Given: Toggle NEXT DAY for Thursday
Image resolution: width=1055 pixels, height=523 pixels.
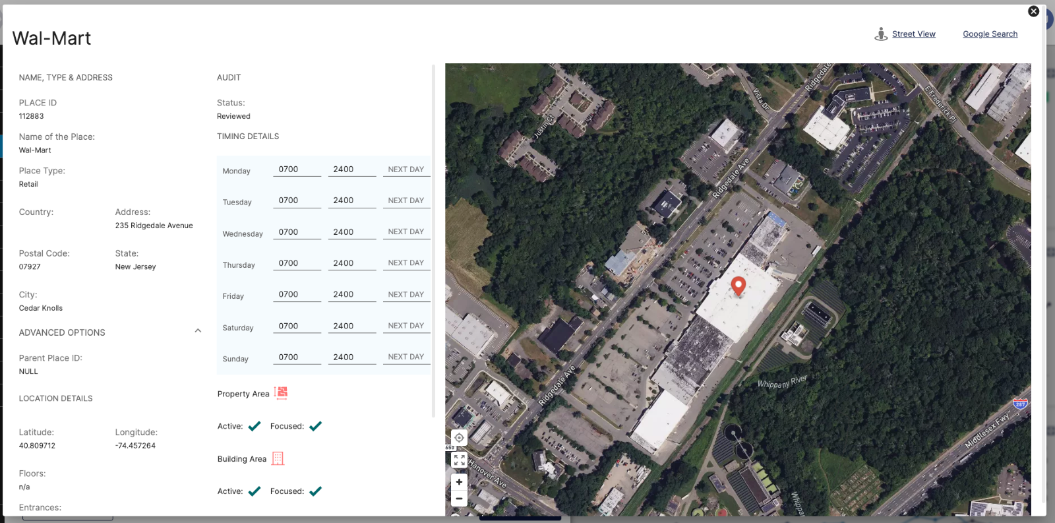Looking at the screenshot, I should point(406,263).
